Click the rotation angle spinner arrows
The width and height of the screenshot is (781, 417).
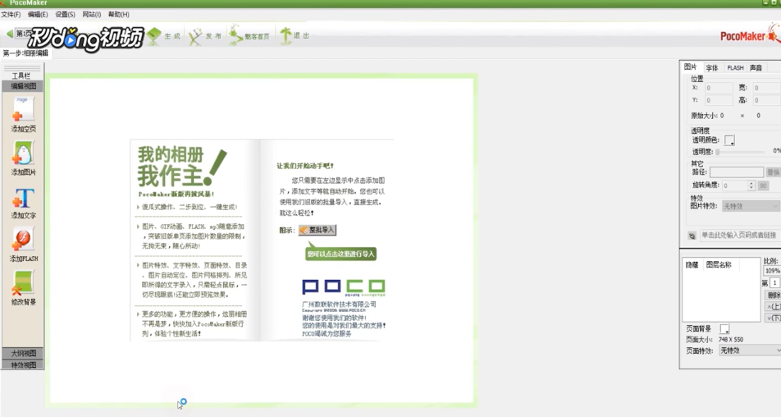[x=751, y=186]
